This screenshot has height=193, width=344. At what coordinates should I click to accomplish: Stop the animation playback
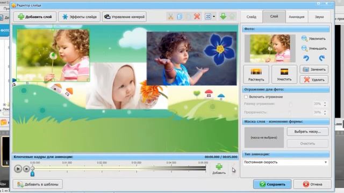pyautogui.click(x=26, y=169)
